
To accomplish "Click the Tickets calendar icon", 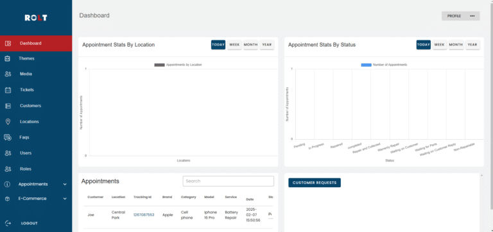I will tap(8, 90).
